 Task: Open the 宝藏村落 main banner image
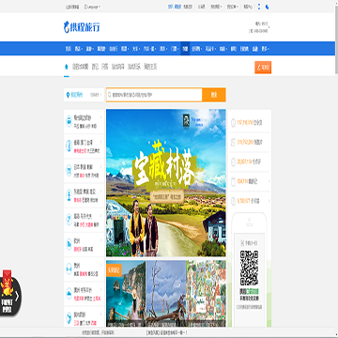click(x=166, y=183)
